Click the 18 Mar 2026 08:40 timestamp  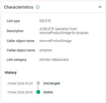point(20,92)
